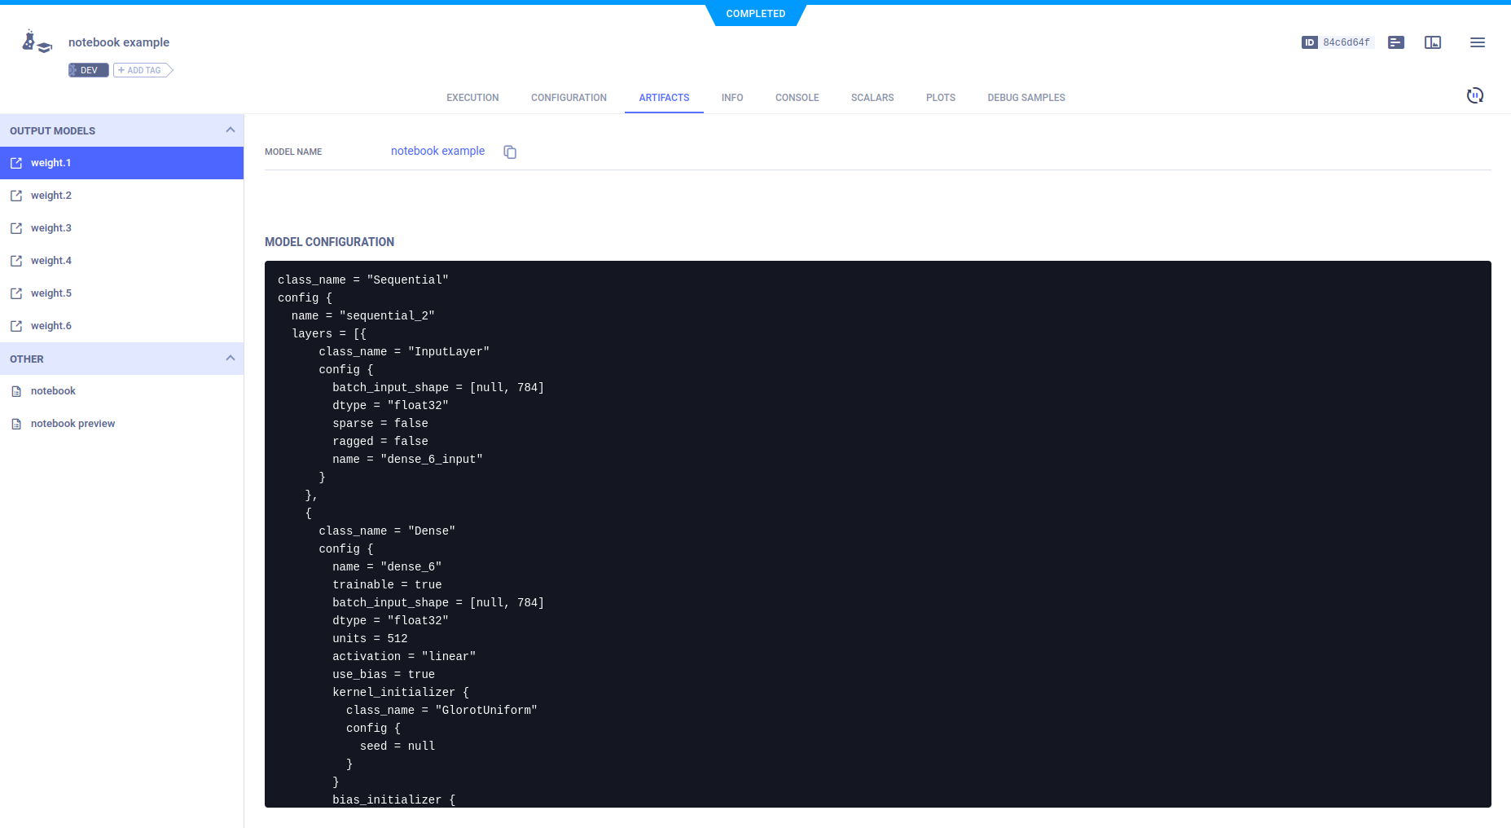Open the notebook example model link

437,151
